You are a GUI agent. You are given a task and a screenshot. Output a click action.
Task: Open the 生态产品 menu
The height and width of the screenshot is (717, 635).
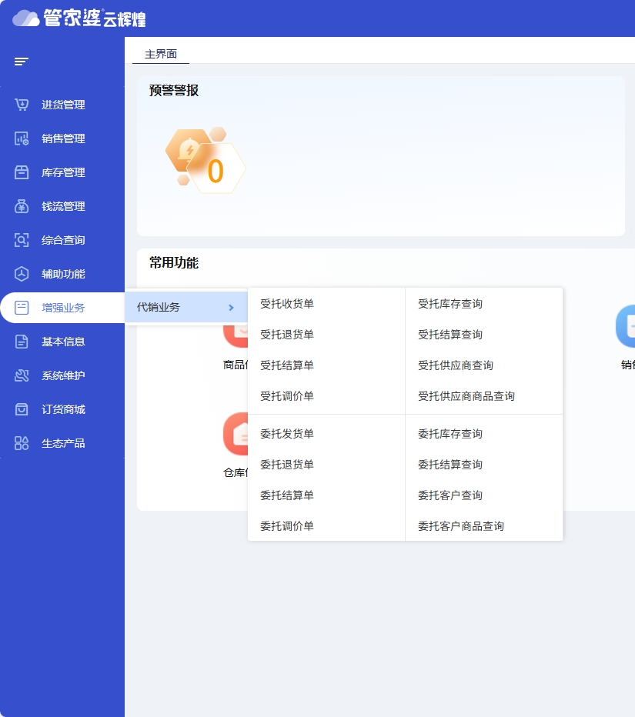62,443
